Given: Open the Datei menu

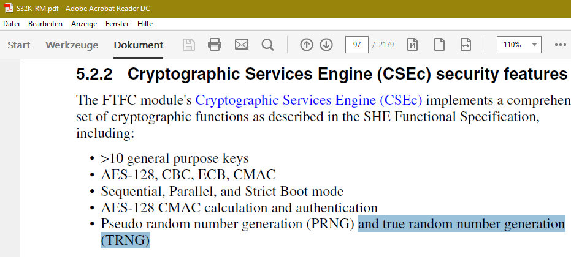Looking at the screenshot, I should click(x=12, y=24).
